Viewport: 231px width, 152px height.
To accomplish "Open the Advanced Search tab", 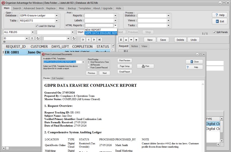I will [33, 8].
